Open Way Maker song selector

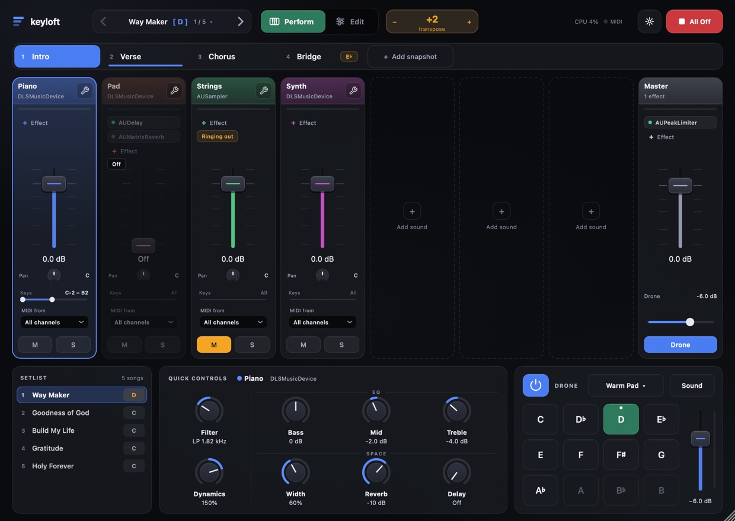click(171, 22)
